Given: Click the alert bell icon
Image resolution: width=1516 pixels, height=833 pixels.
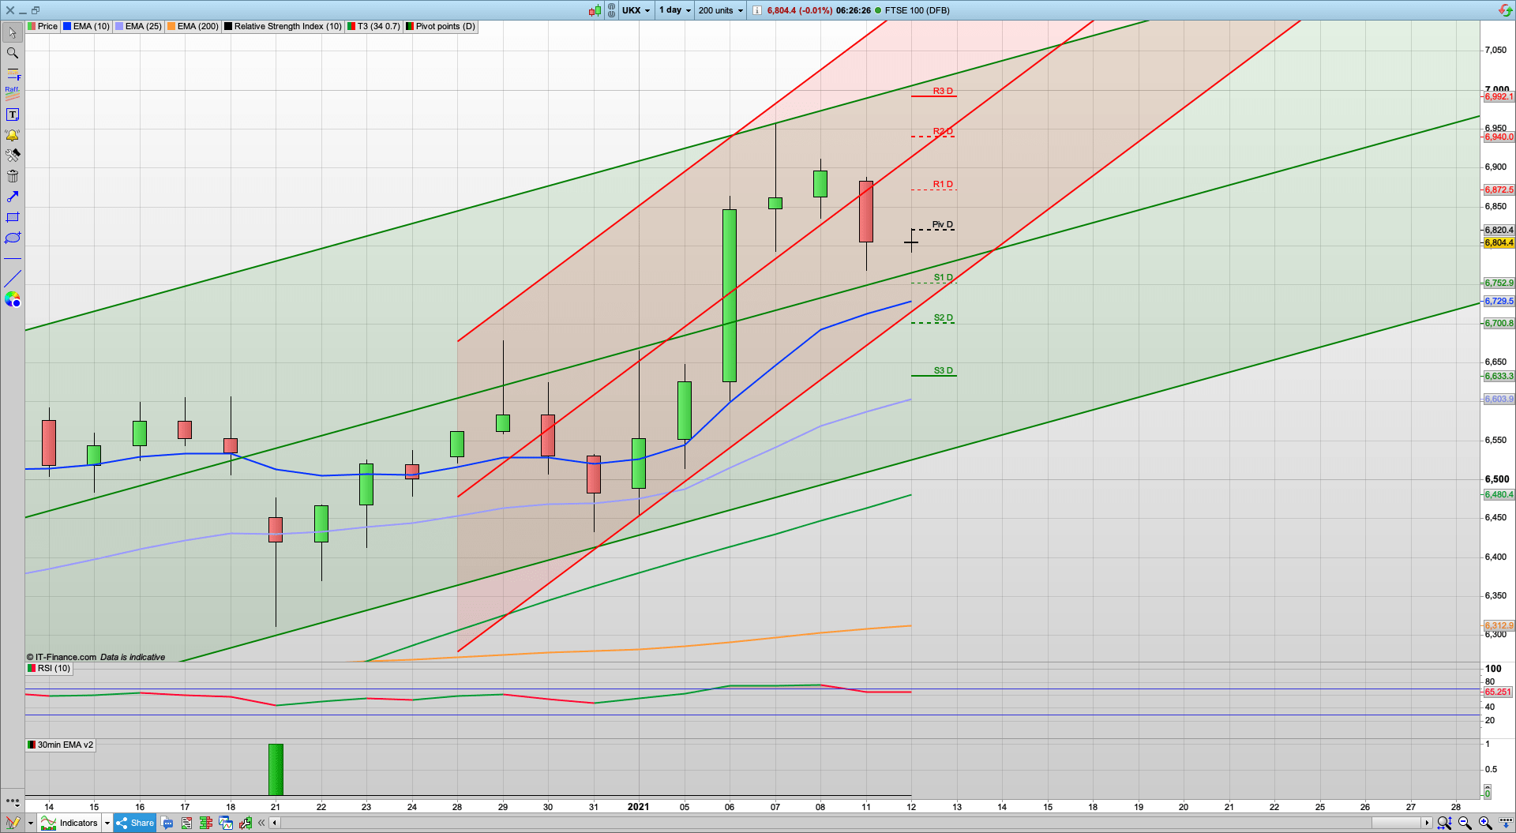Looking at the screenshot, I should [x=13, y=135].
